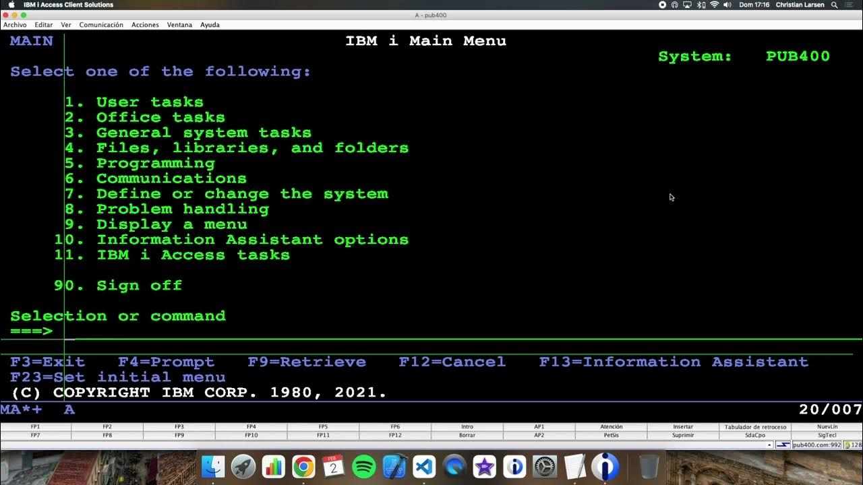The image size is (863, 485).
Task: Open IBM i Access Client Solutions menu
Action: (x=69, y=5)
